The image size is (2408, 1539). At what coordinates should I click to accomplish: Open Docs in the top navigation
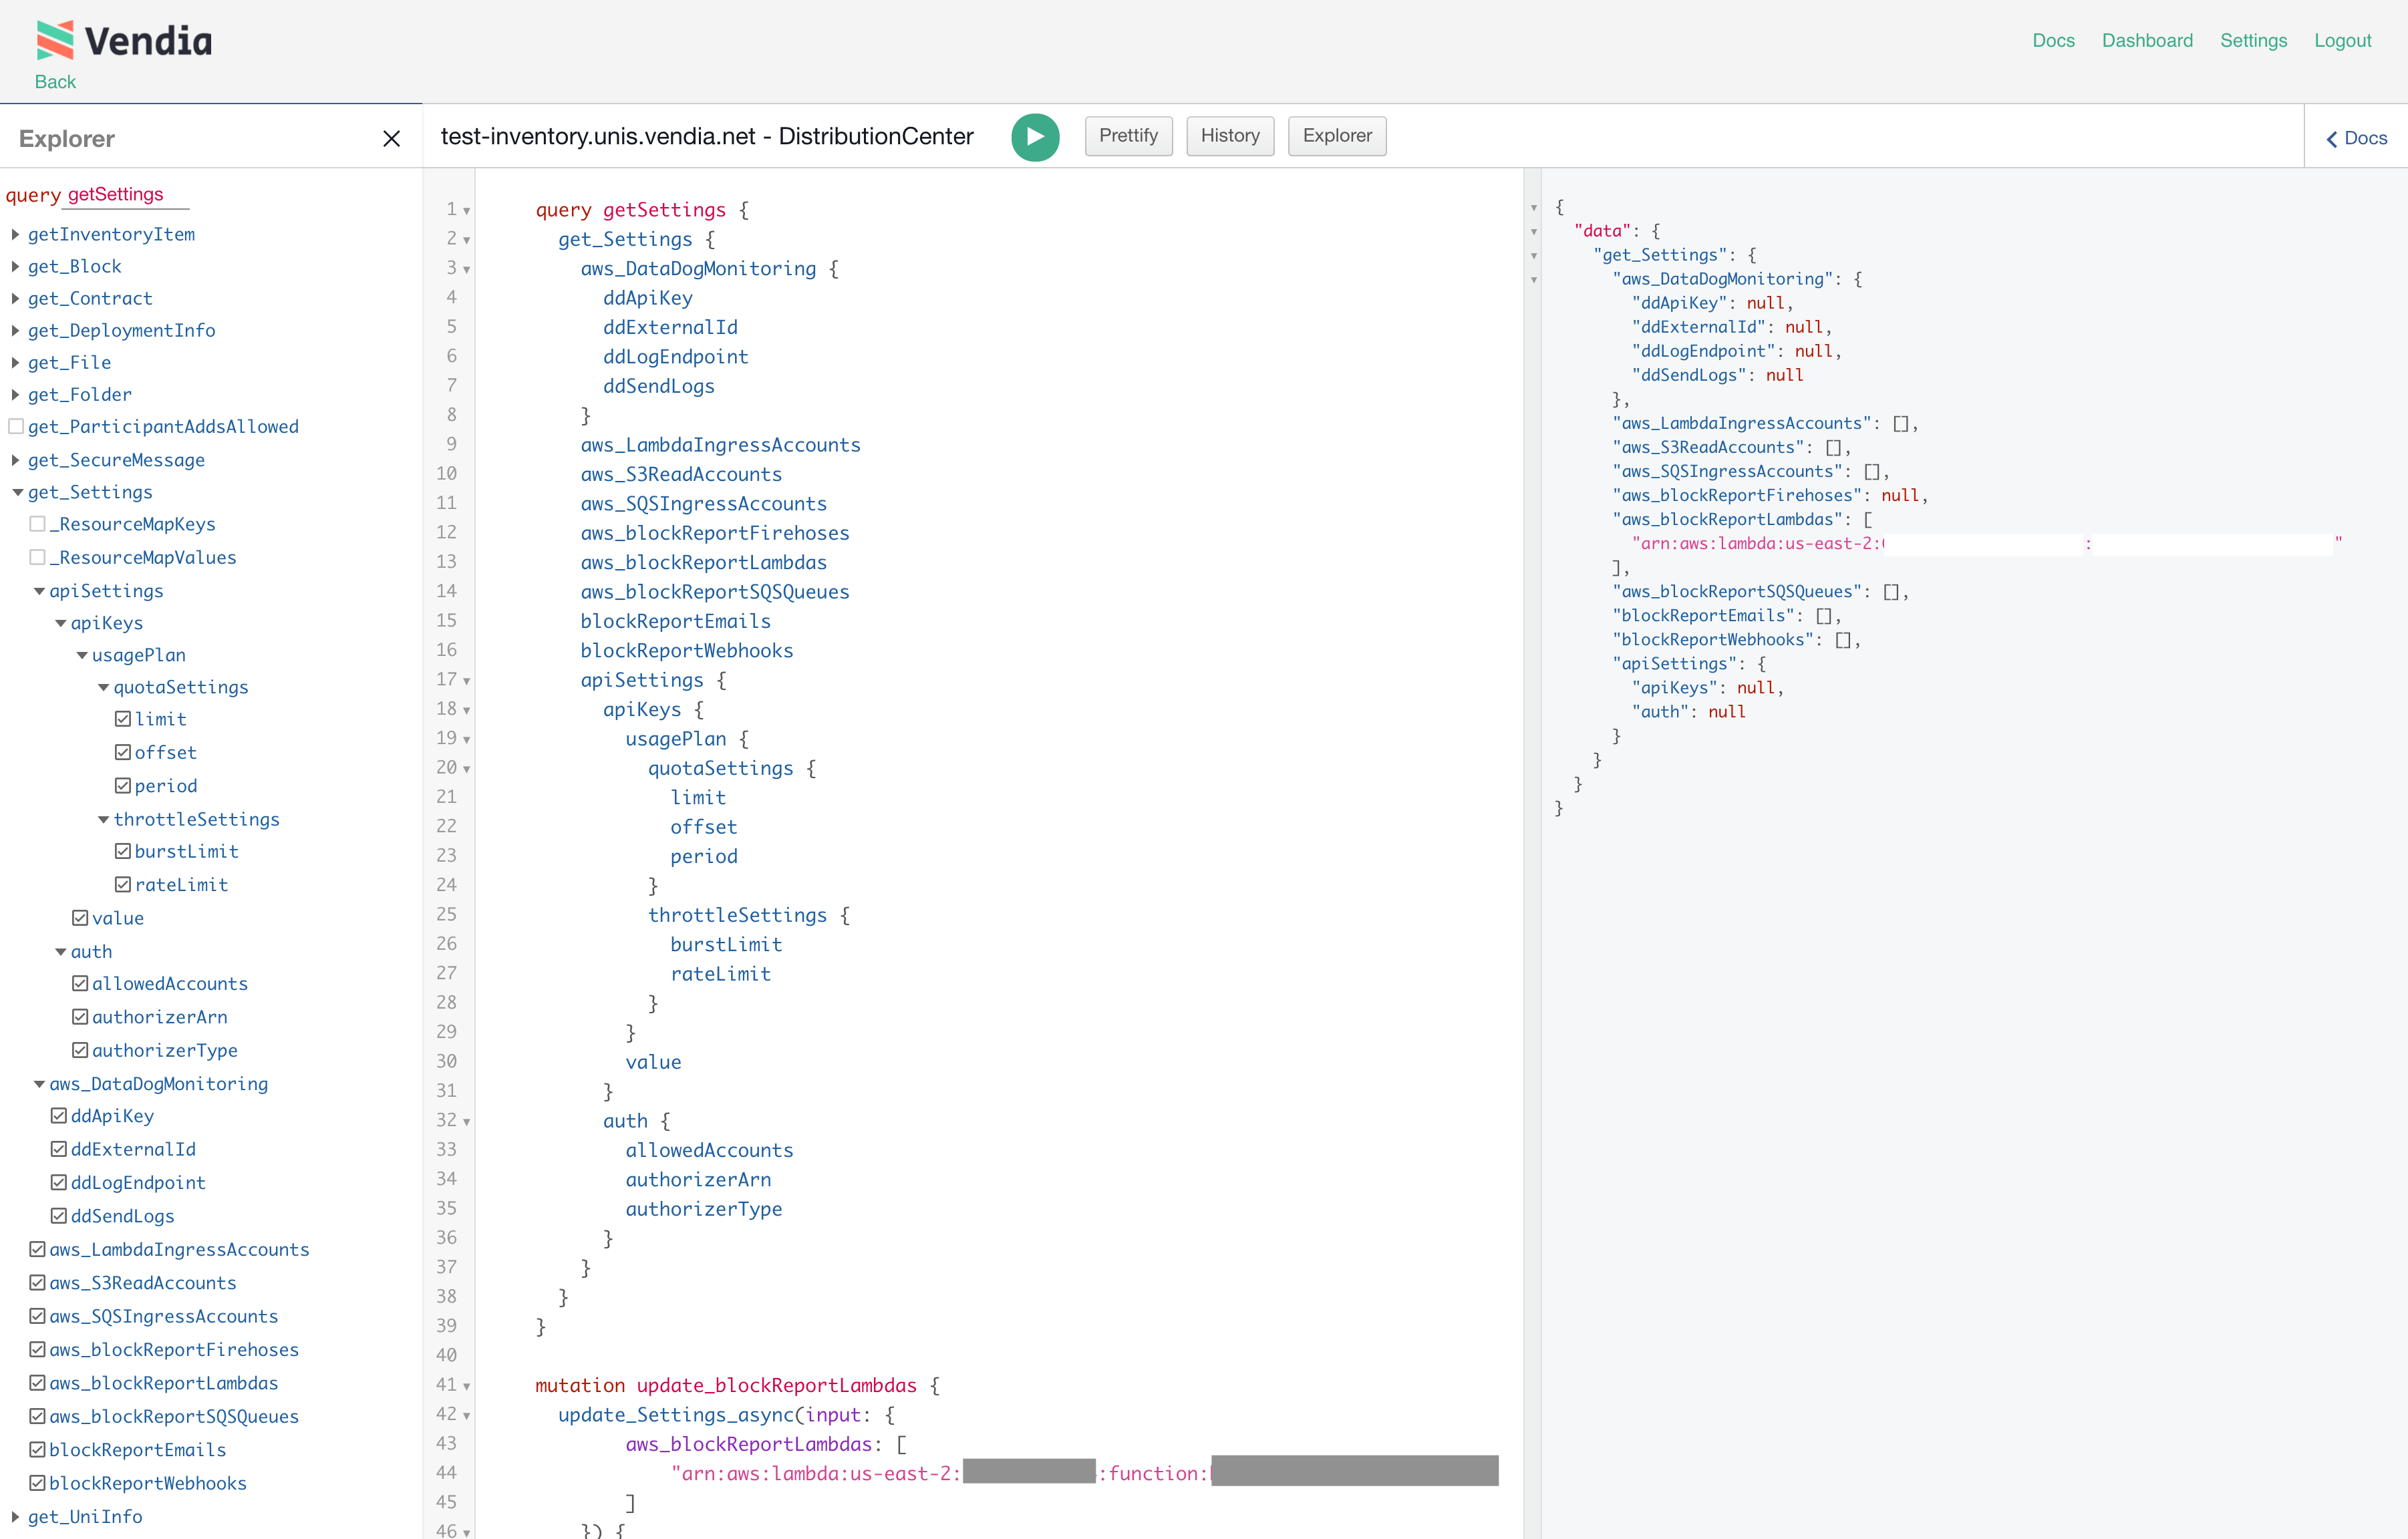pyautogui.click(x=2053, y=41)
